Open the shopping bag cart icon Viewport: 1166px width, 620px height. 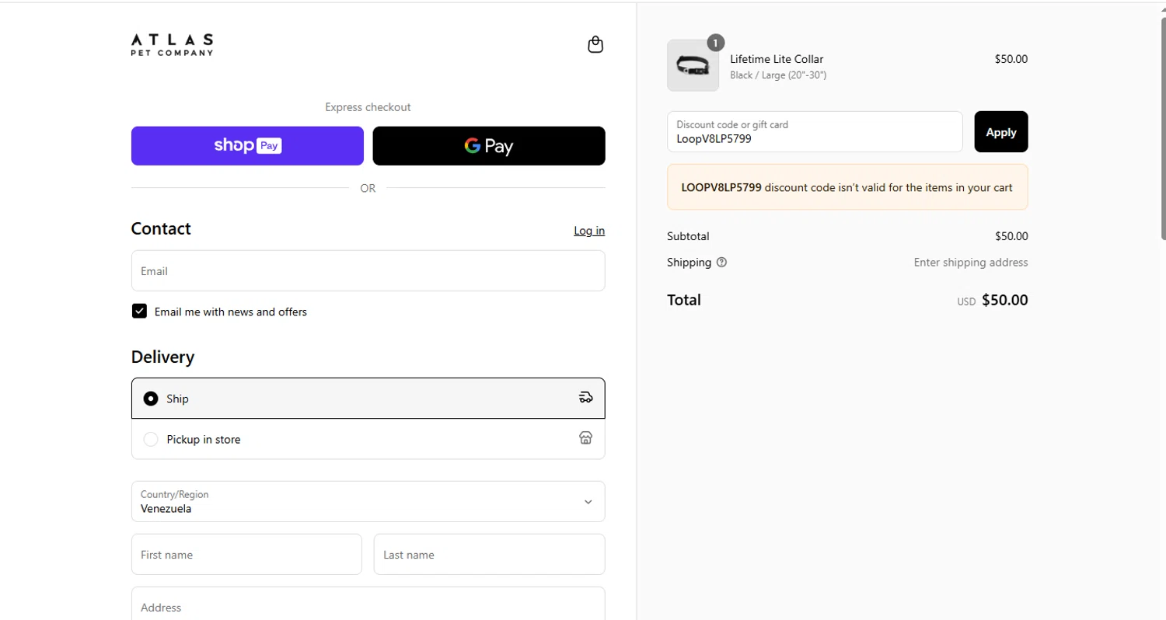click(595, 45)
